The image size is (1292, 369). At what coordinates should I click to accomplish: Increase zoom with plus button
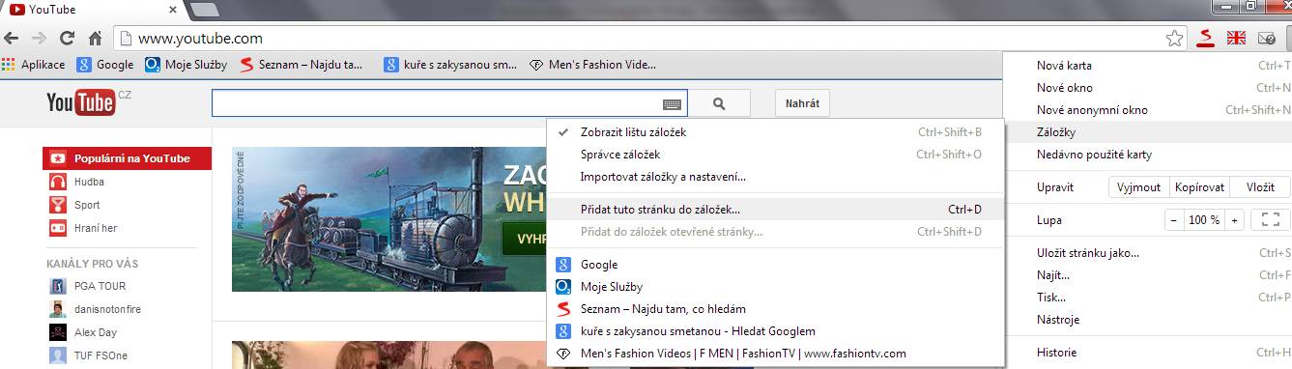[1234, 220]
